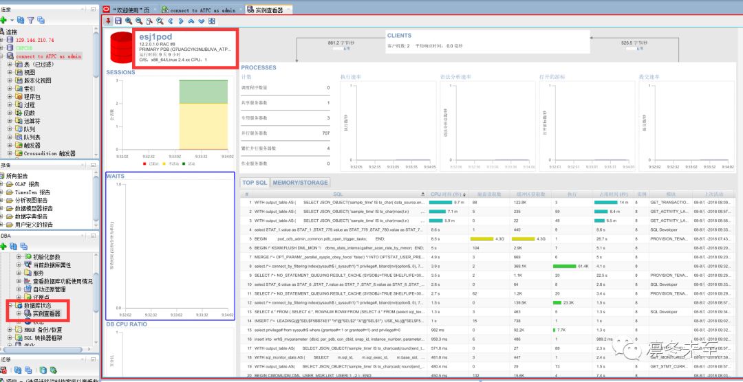
Task: Click the pin icon in viewer toolbar
Action: point(109,21)
